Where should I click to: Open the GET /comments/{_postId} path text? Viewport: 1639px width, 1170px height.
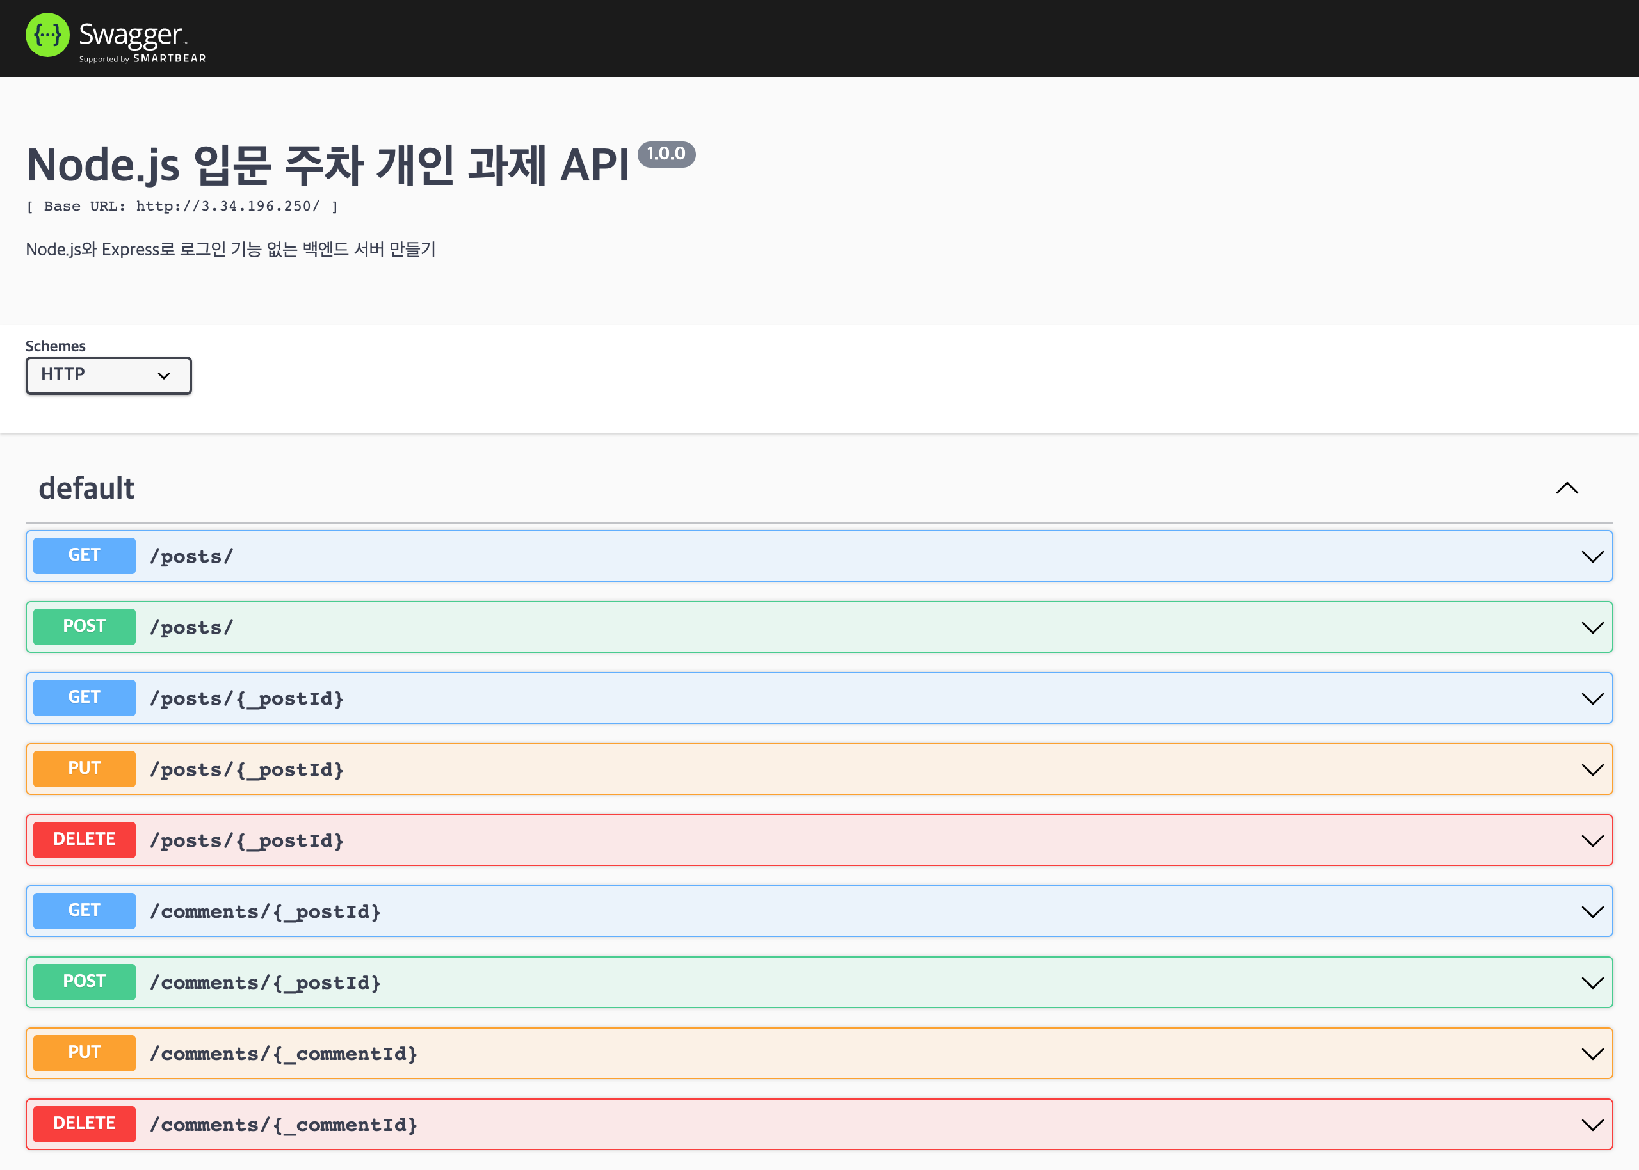(264, 911)
